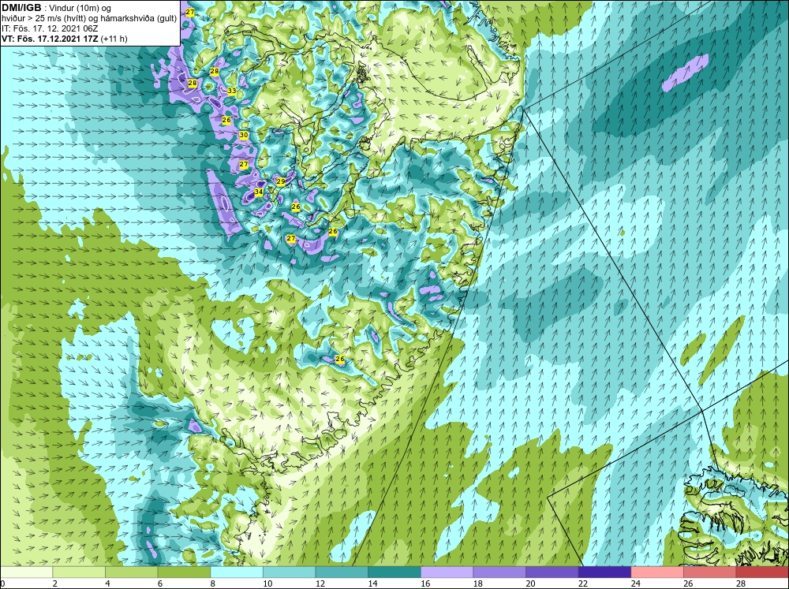Click the scale tick label 22
The height and width of the screenshot is (589, 789).
tap(583, 583)
